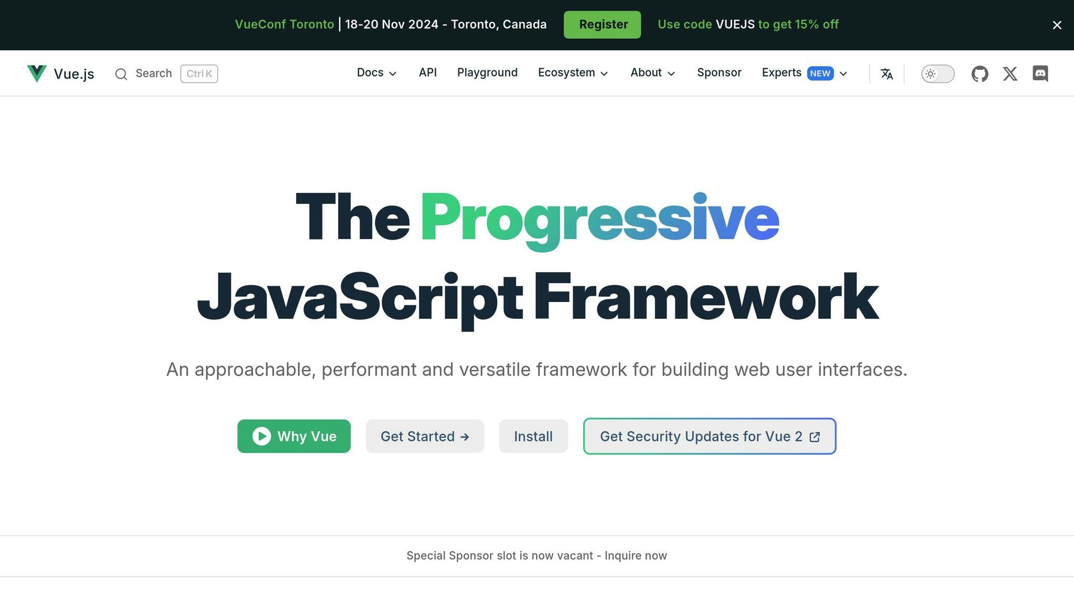Click the Vue.js logo icon
Viewport: 1074px width, 604px height.
tap(36, 73)
